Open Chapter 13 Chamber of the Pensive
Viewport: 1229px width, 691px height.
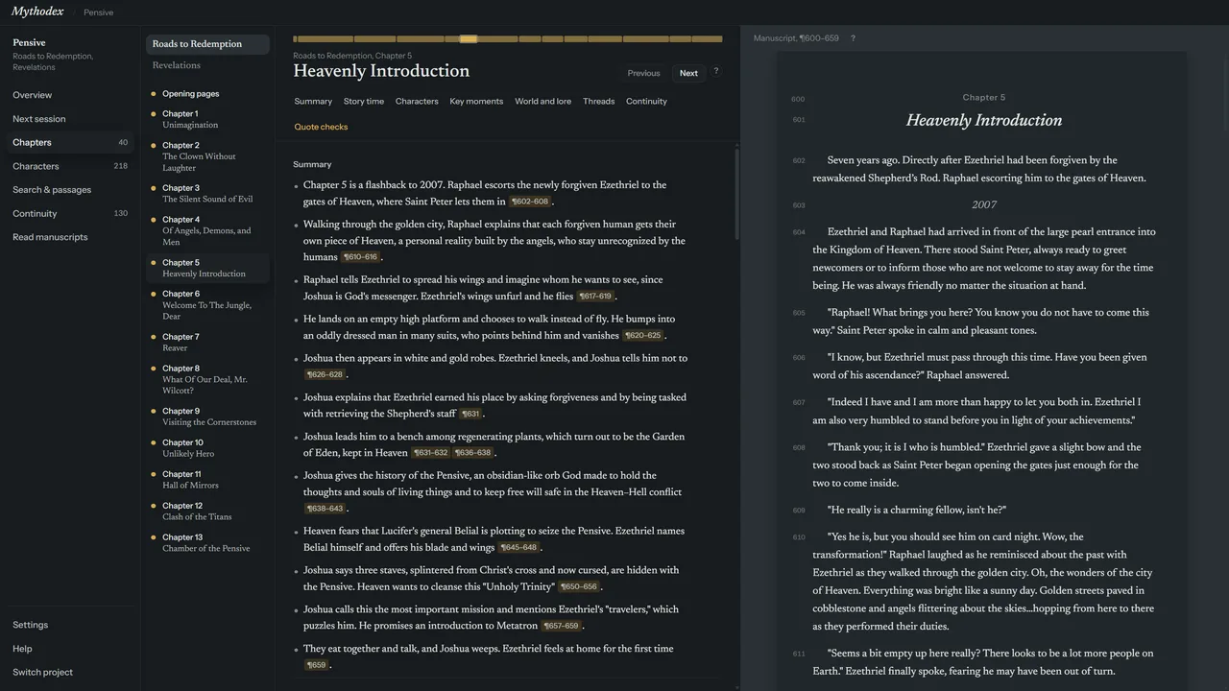[x=207, y=543]
